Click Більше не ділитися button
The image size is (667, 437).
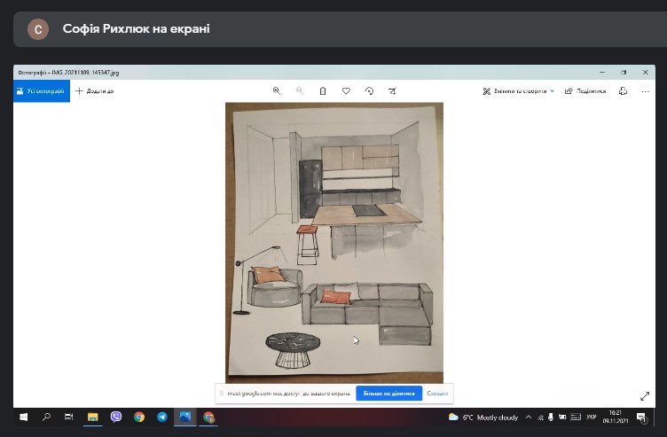pos(388,394)
